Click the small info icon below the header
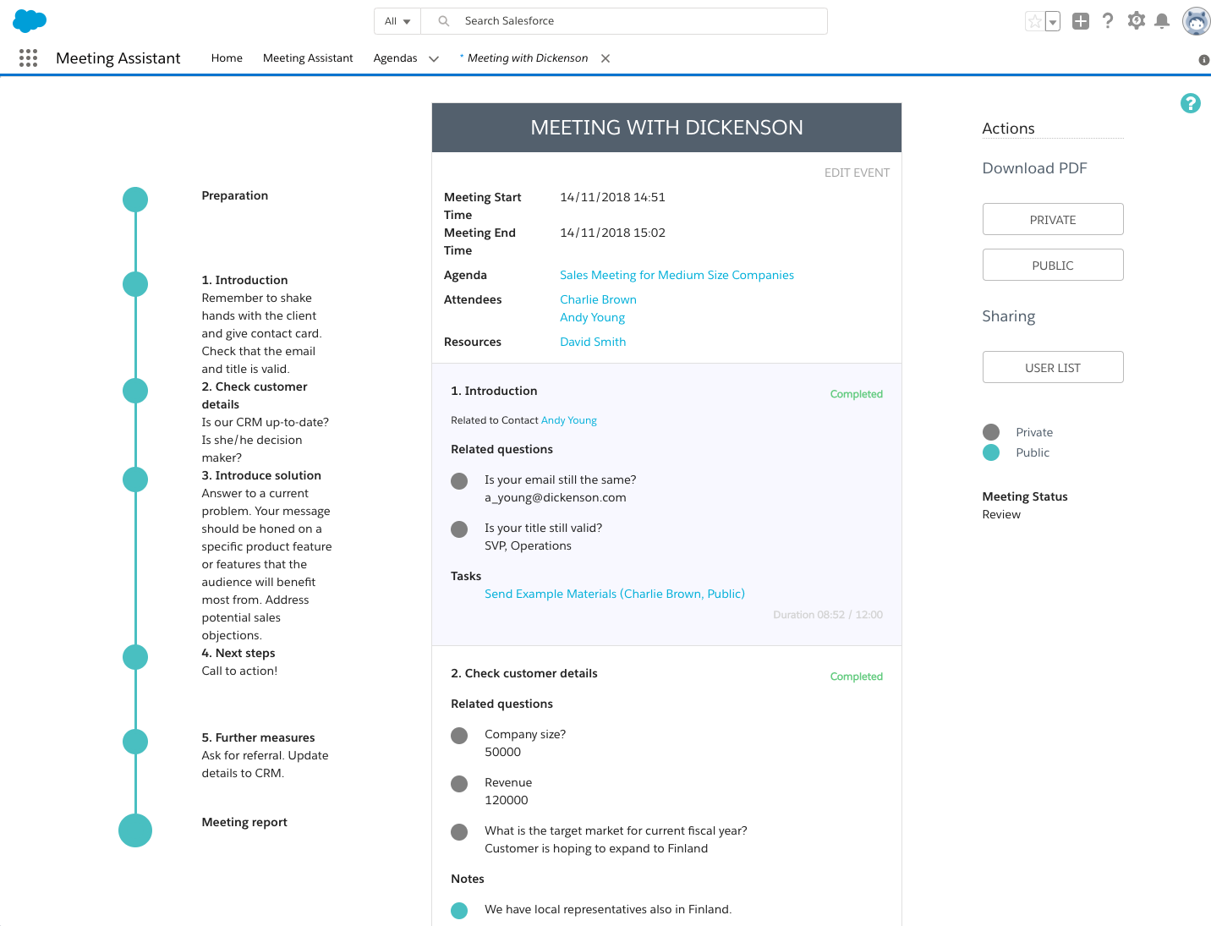 point(1203,60)
